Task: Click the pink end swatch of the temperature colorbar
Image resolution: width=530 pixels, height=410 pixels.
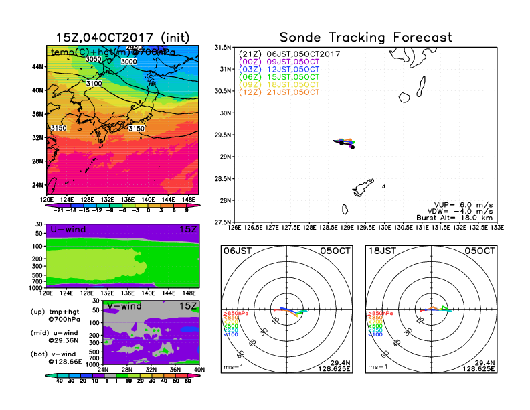Action: [193, 206]
